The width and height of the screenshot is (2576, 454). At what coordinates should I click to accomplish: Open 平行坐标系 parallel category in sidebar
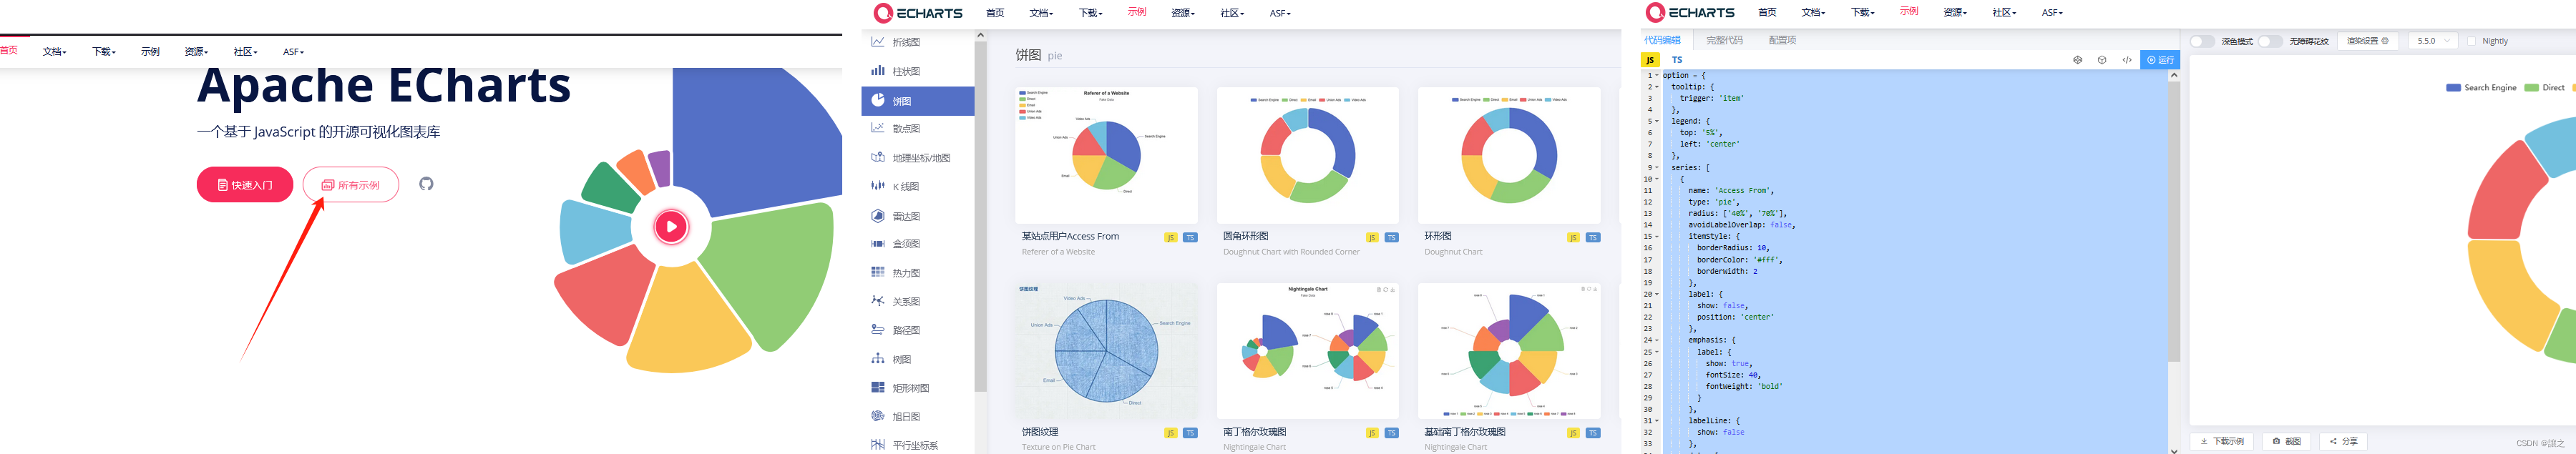(x=917, y=445)
